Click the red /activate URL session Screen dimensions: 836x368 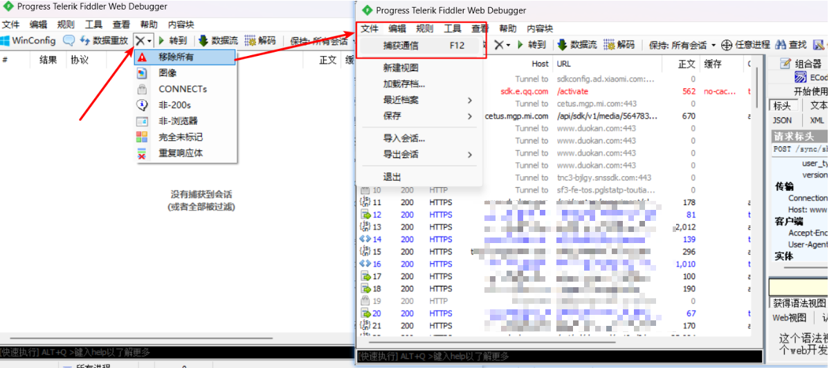(x=573, y=91)
